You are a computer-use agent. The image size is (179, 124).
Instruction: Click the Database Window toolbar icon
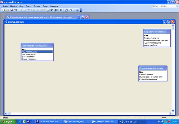pyautogui.click(x=66, y=10)
